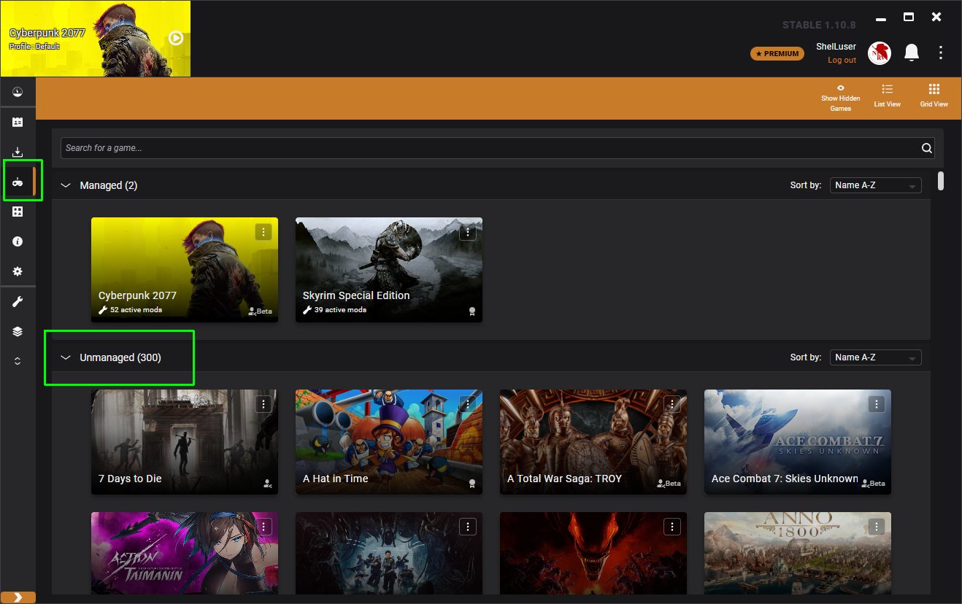Expand the sidebar using the bottom arrow button

click(18, 597)
